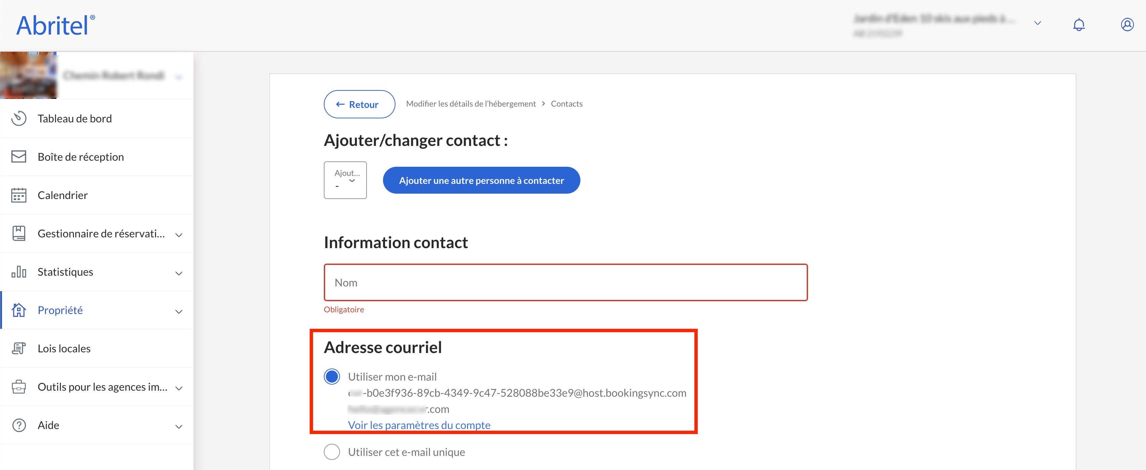Click the Calendrier calendar icon

point(19,195)
